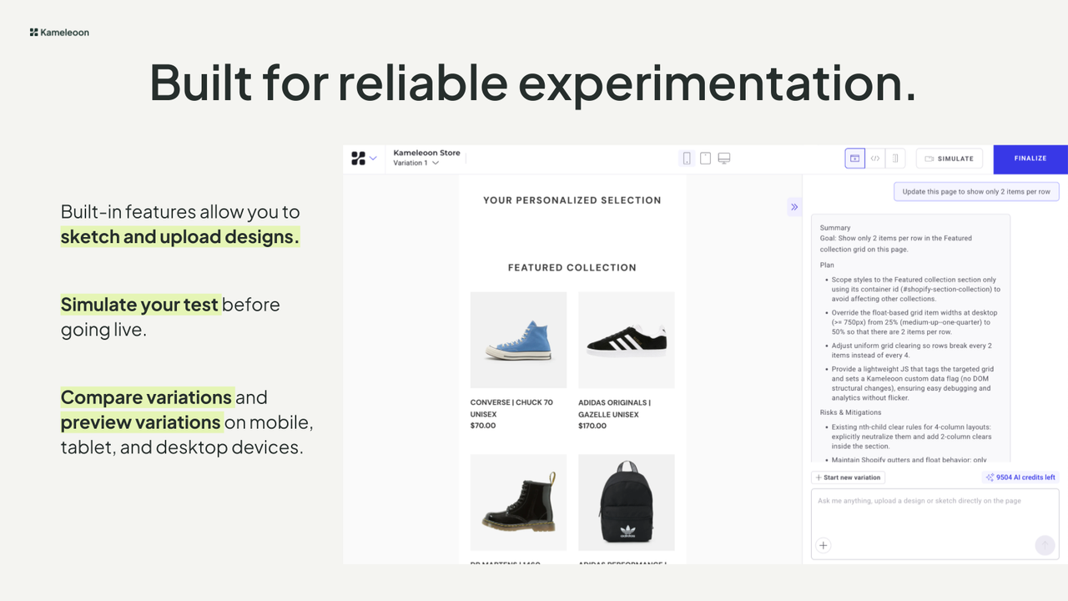Image resolution: width=1068 pixels, height=601 pixels.
Task: Click the 'Simulate your test' highlighted text
Action: click(x=140, y=305)
